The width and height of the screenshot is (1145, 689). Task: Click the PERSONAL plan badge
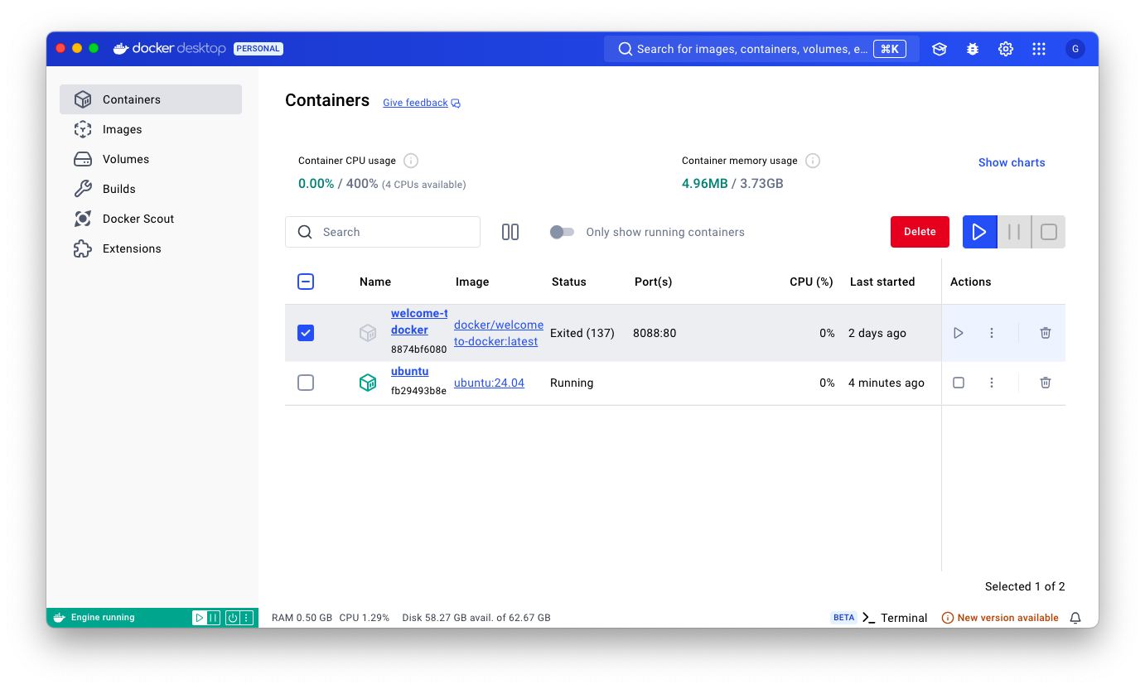tap(258, 49)
